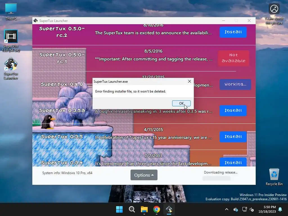Viewport: 288px width, 216px height.
Task: Install SuperTux 0.3.5
Action: point(233,137)
